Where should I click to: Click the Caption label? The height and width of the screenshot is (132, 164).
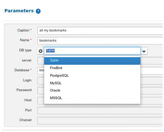tap(23, 30)
